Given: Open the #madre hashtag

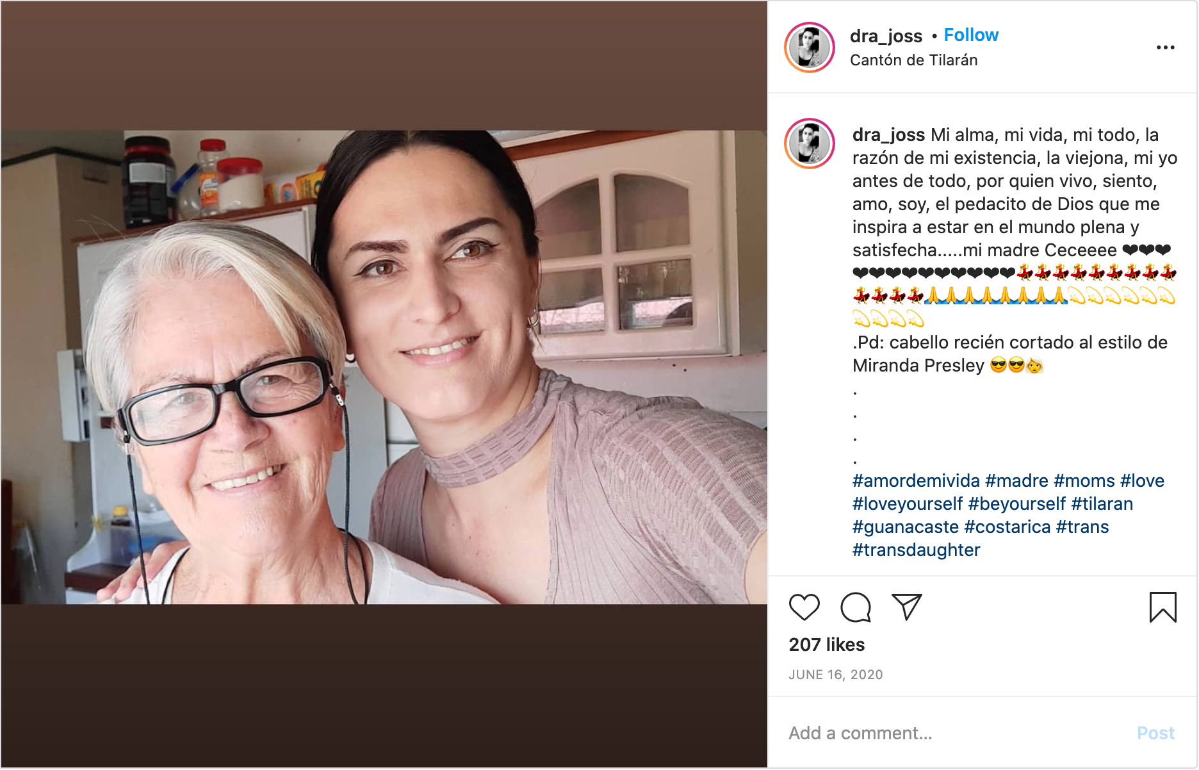Looking at the screenshot, I should [1016, 481].
